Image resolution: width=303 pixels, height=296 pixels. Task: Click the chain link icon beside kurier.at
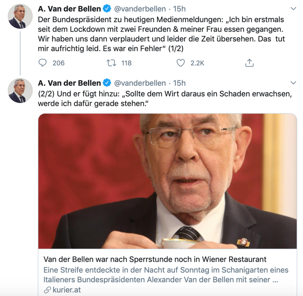tap(47, 290)
